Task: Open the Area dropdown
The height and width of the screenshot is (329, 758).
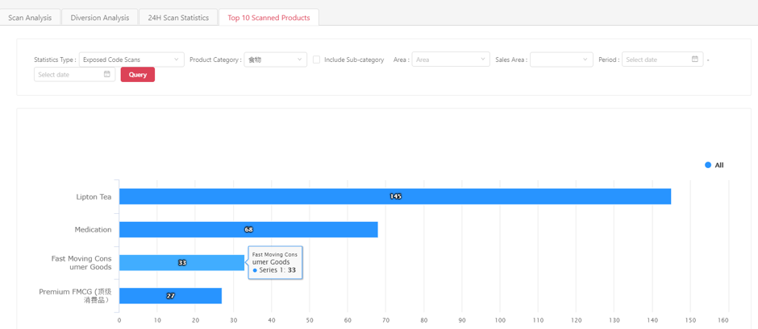Action: click(x=450, y=60)
